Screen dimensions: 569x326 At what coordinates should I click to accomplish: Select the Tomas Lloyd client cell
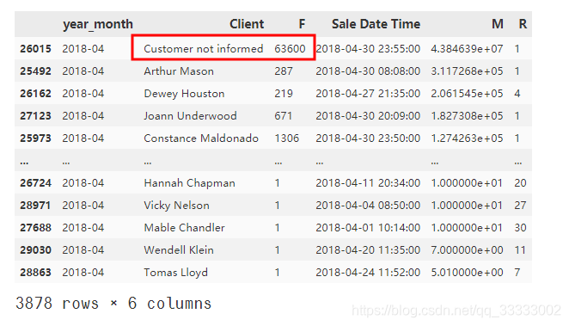pos(175,273)
